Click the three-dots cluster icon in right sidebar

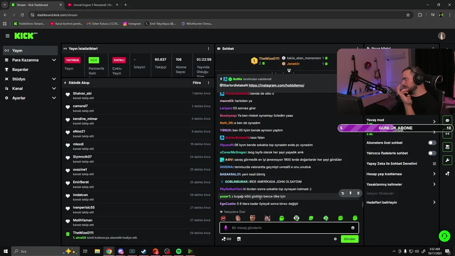(x=447, y=174)
